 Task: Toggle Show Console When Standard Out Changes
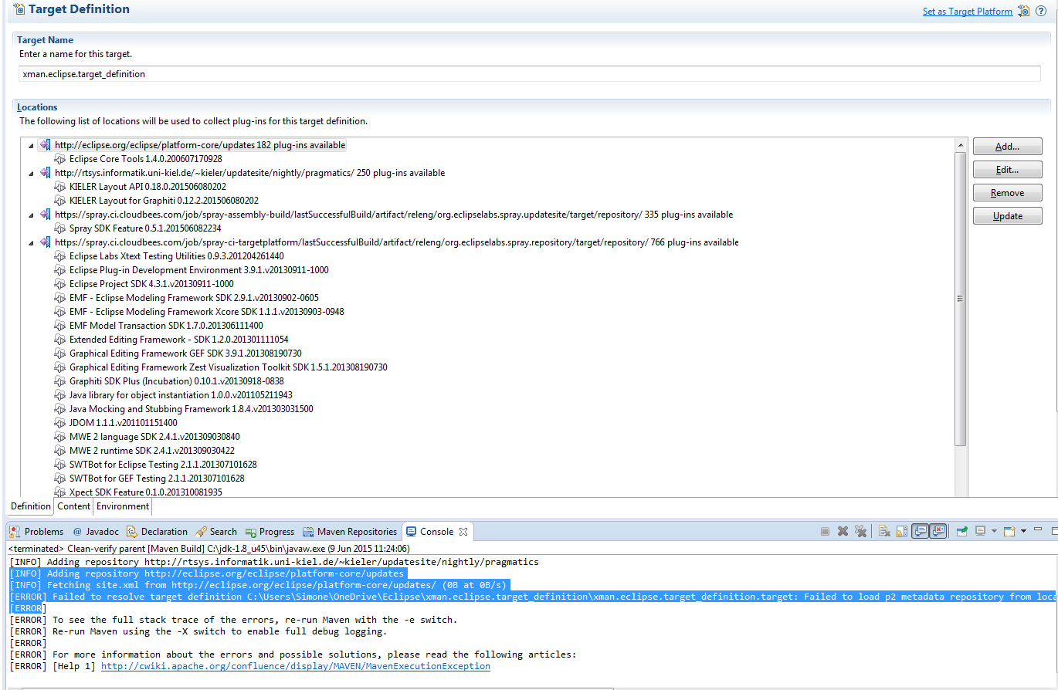tap(920, 531)
